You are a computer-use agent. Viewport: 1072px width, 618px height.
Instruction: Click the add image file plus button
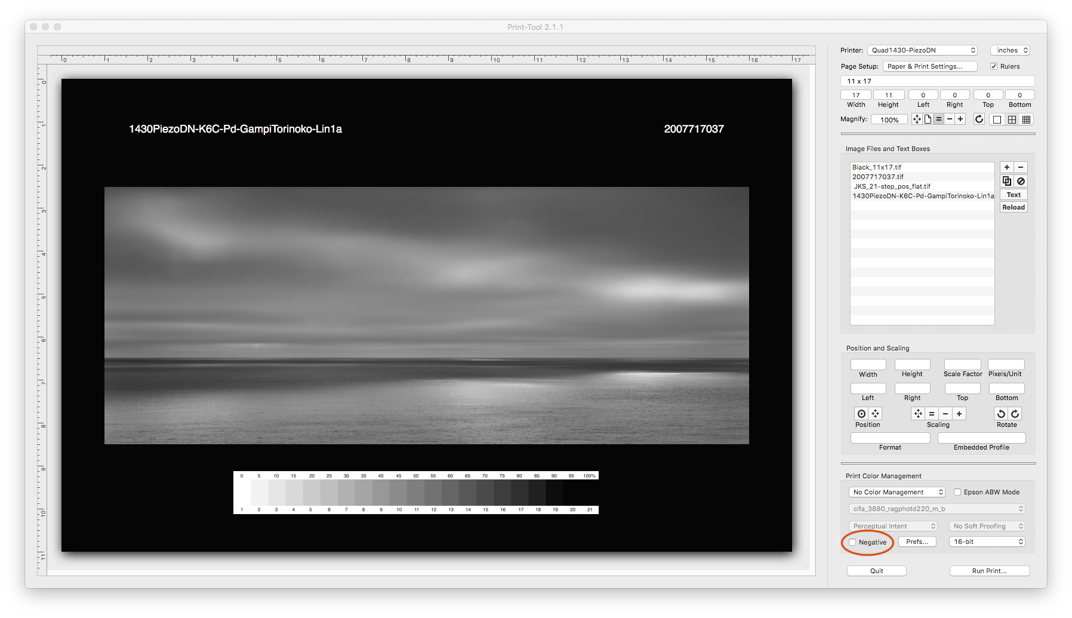1007,167
